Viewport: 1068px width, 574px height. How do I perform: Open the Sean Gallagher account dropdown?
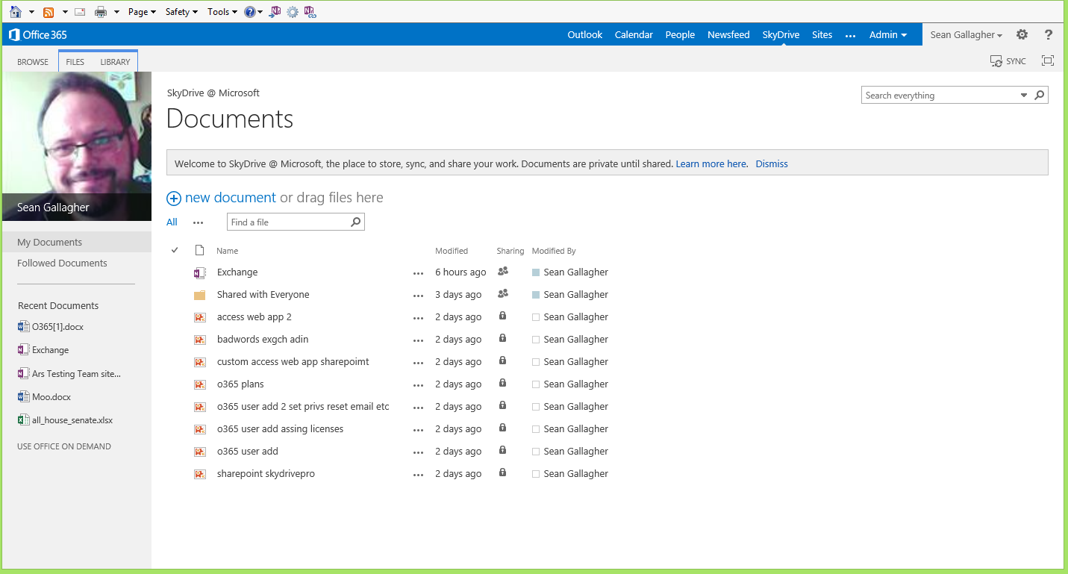[966, 34]
